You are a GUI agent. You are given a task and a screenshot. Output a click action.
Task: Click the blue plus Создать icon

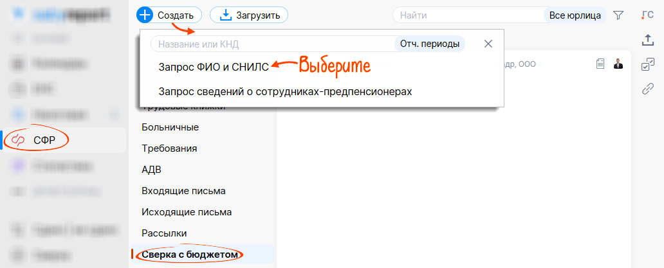click(x=145, y=15)
